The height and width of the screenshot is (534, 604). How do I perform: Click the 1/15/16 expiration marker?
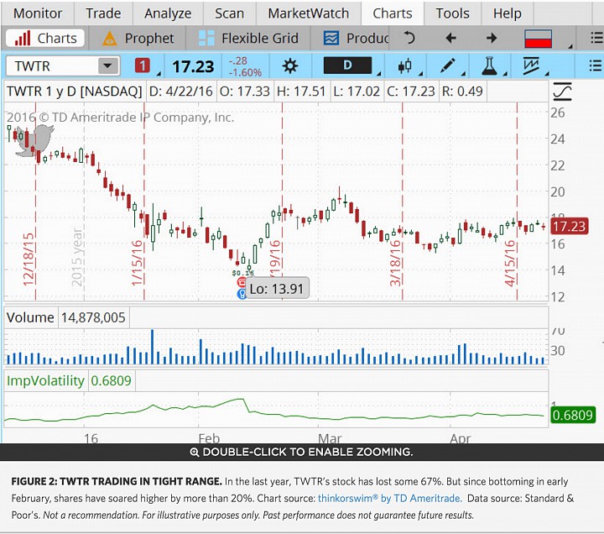(x=137, y=263)
